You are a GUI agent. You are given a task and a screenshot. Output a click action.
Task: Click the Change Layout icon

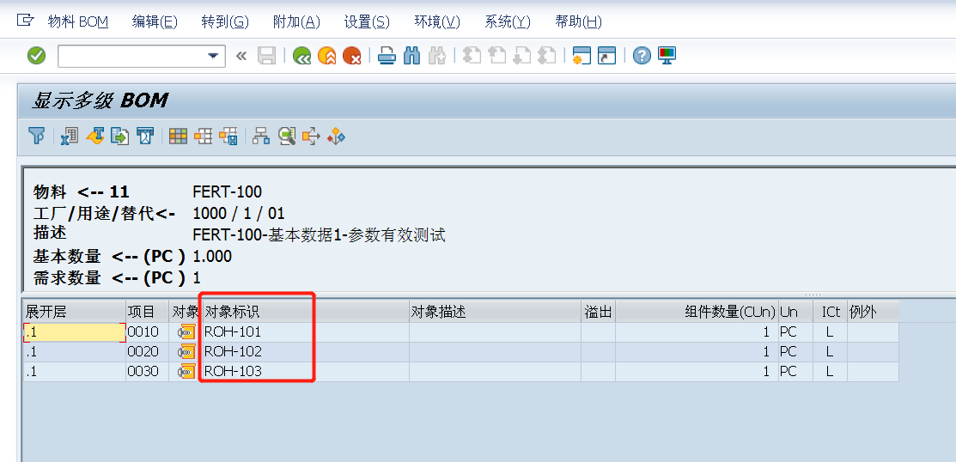pyautogui.click(x=203, y=136)
